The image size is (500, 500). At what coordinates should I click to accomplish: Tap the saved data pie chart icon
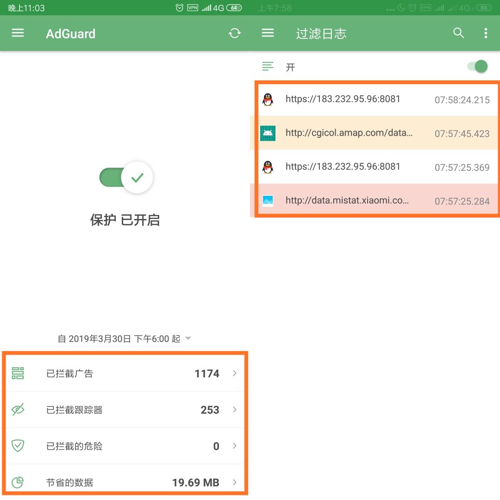tap(18, 482)
